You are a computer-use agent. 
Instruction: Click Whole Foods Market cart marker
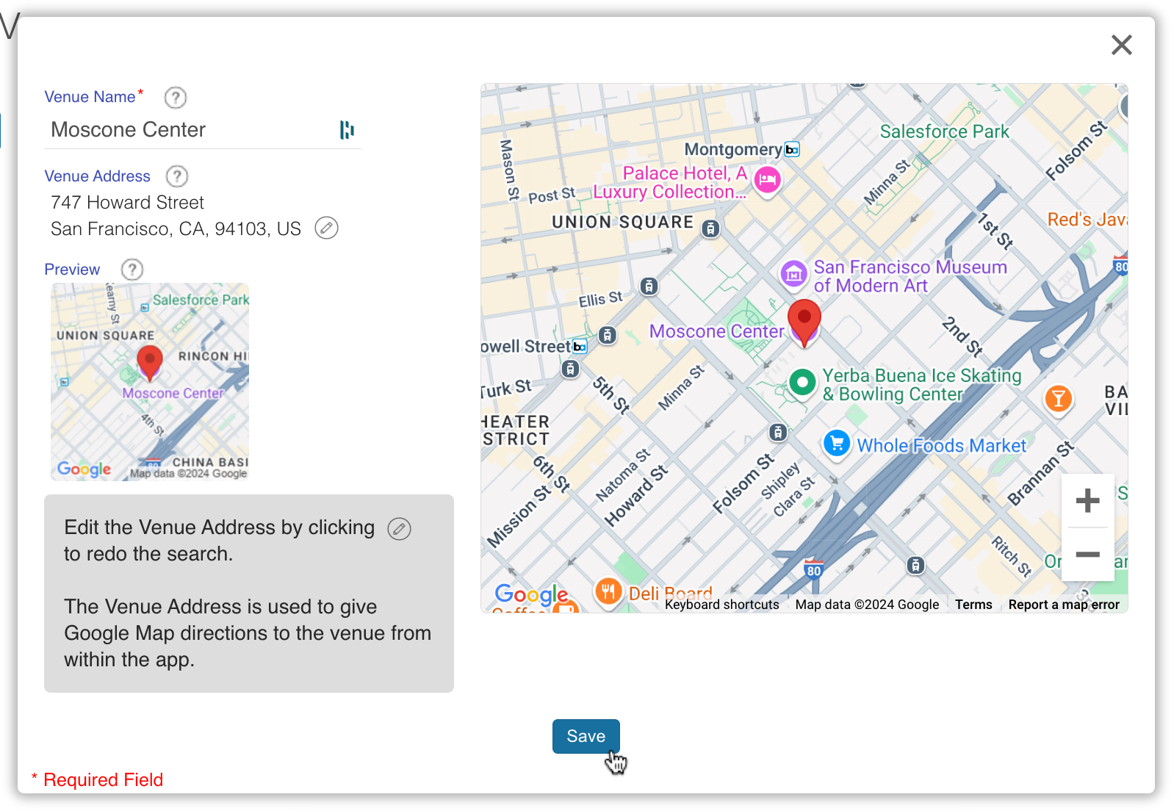pos(837,443)
